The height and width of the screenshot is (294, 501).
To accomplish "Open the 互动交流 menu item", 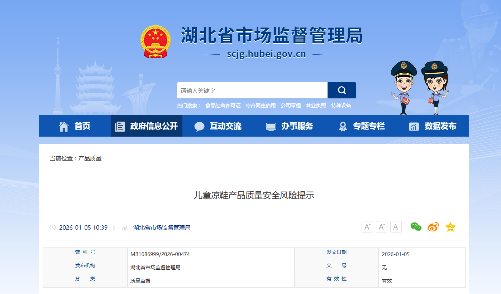I will coord(226,126).
